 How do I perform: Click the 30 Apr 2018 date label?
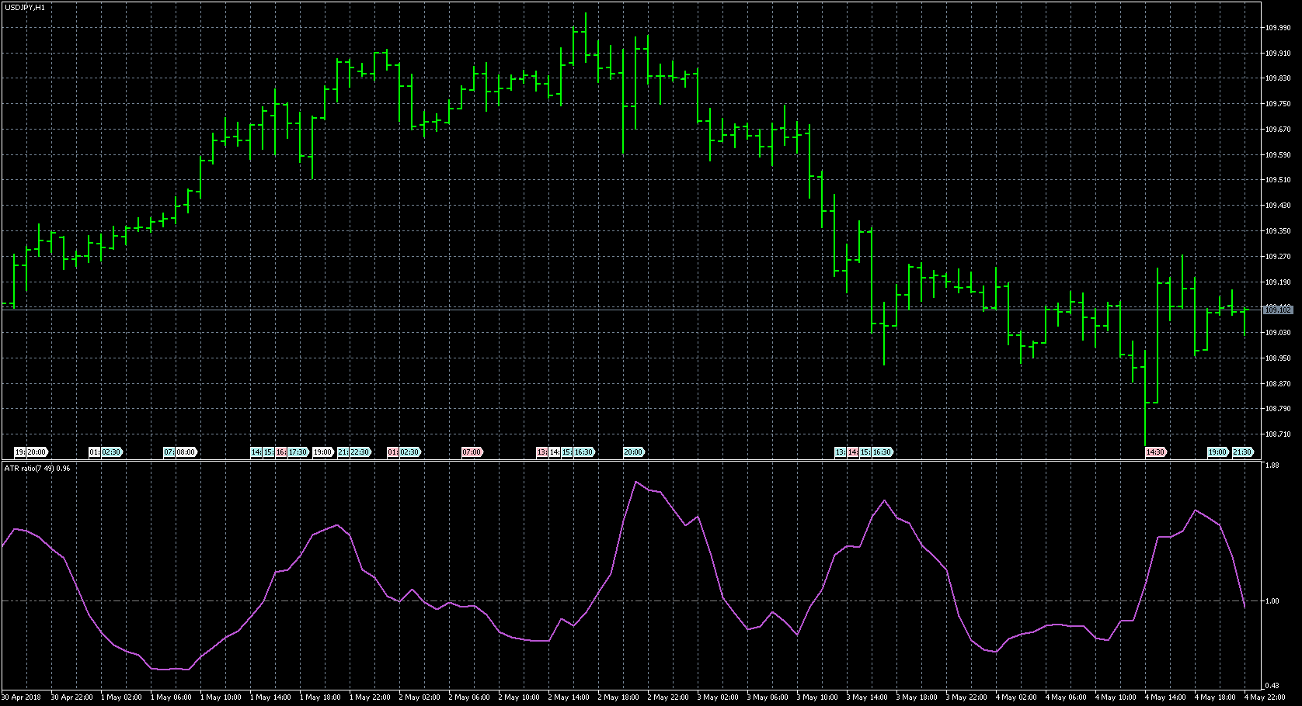tap(23, 697)
